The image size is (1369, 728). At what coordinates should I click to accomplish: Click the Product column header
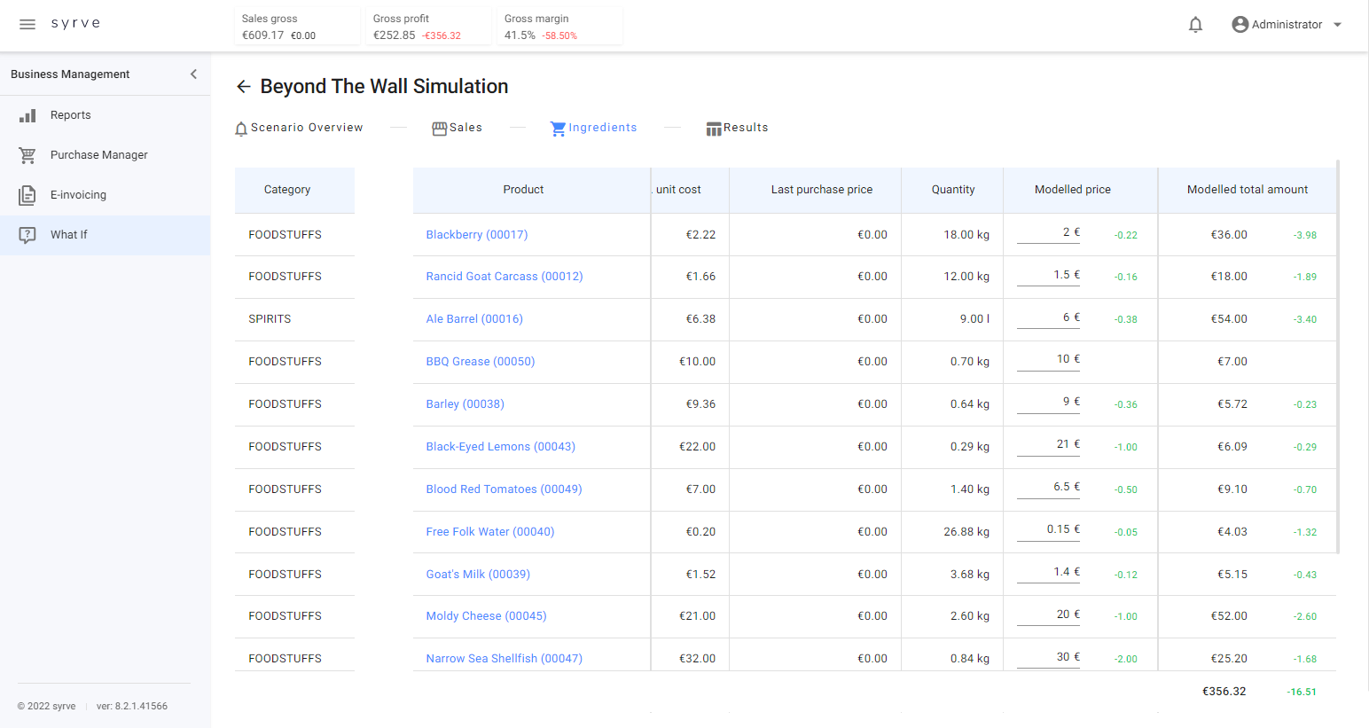click(x=523, y=190)
